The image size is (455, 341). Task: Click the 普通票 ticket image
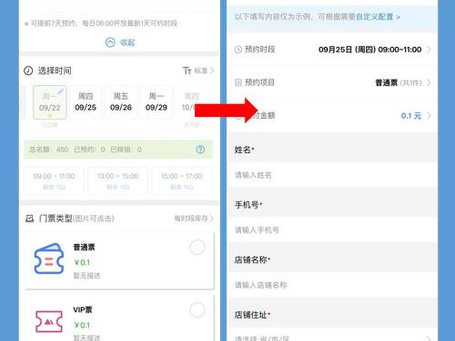tap(49, 259)
